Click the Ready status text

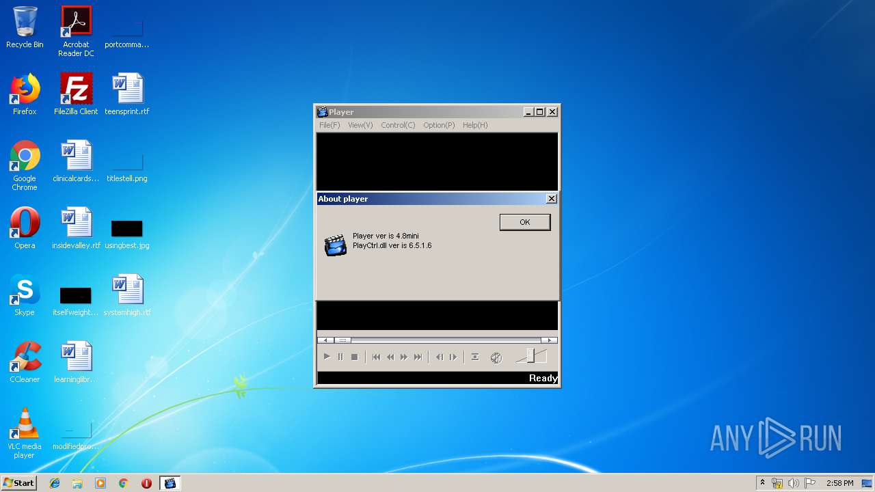tap(543, 379)
